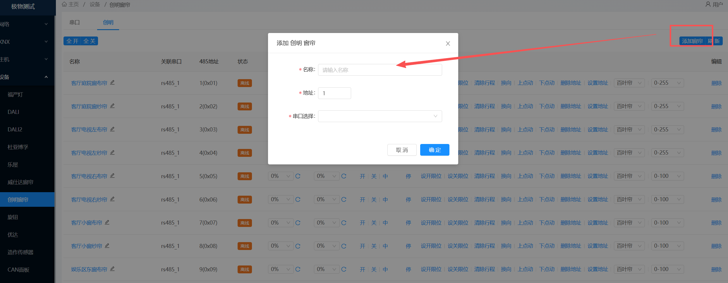728x283 pixels.
Task: Refresh first percentage for address 5(0x05)
Action: (298, 176)
